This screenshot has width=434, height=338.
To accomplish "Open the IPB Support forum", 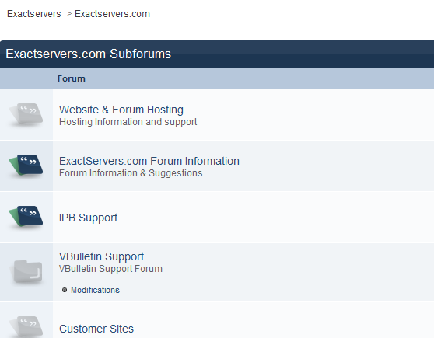I will [88, 218].
